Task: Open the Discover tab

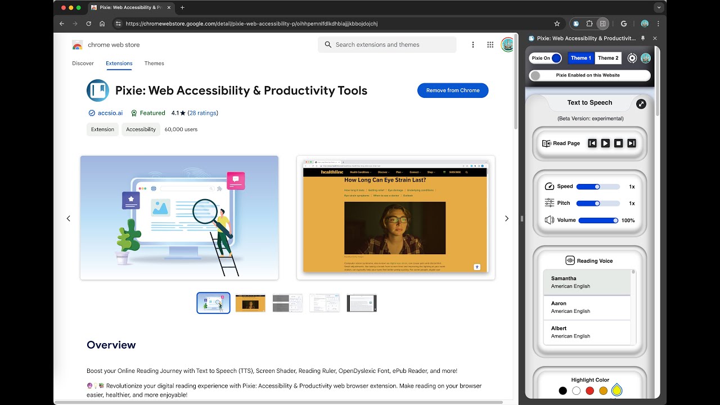Action: tap(83, 64)
